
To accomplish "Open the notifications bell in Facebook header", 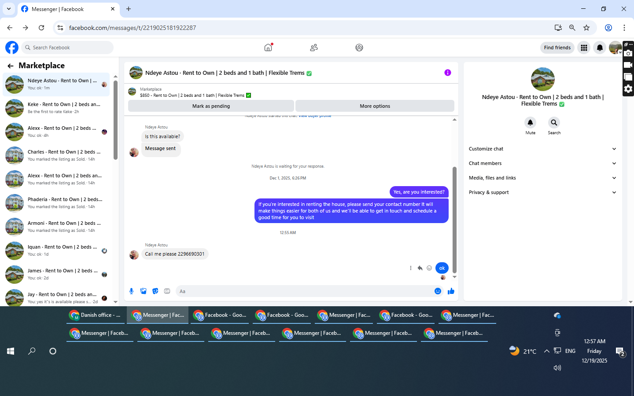I will 600,48.
